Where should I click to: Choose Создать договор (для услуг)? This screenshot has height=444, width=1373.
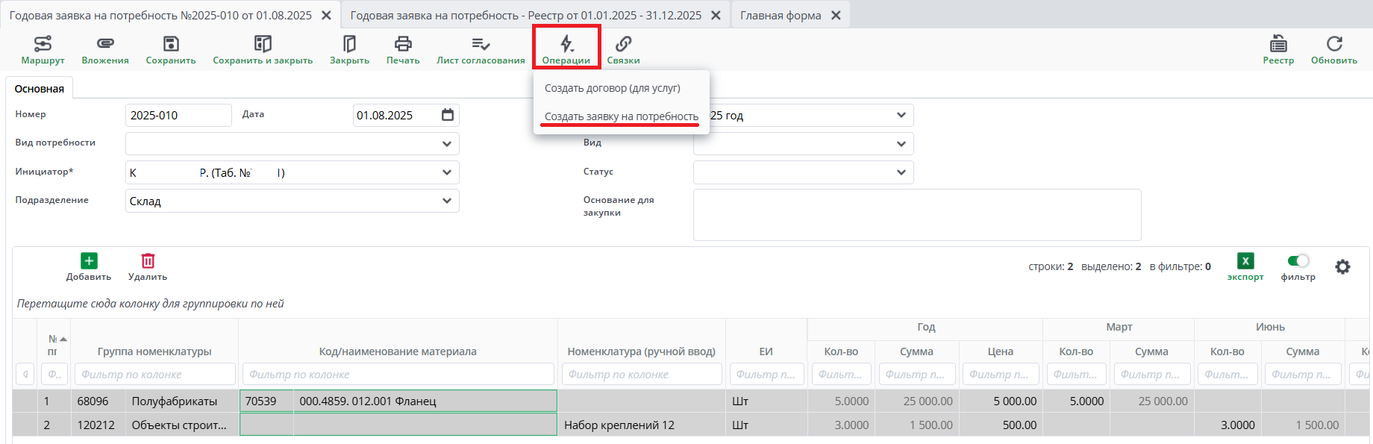[x=612, y=88]
